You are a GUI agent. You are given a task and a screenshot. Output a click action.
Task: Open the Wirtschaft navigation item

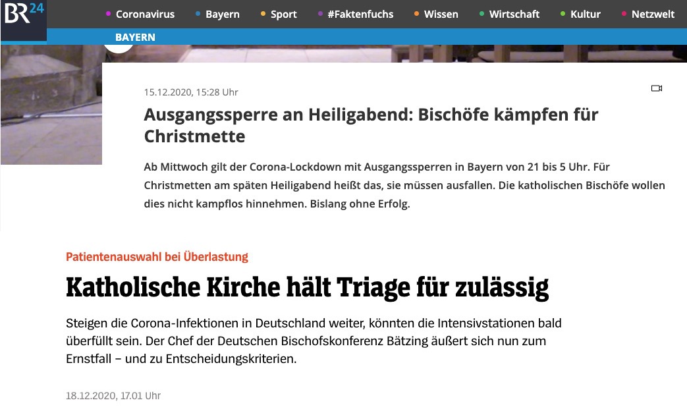click(x=514, y=14)
